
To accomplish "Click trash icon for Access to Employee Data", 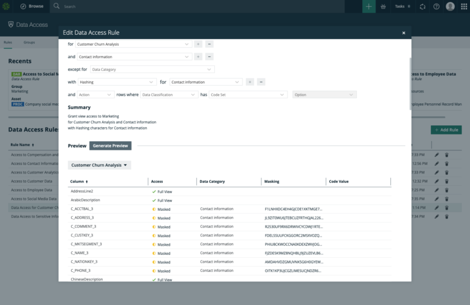I will (x=447, y=190).
